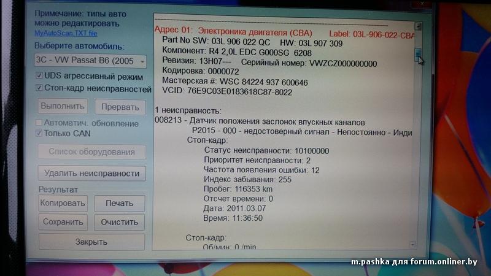The image size is (491, 276).
Task: Click Частота появления ошибки: 12 line
Action: point(261,171)
